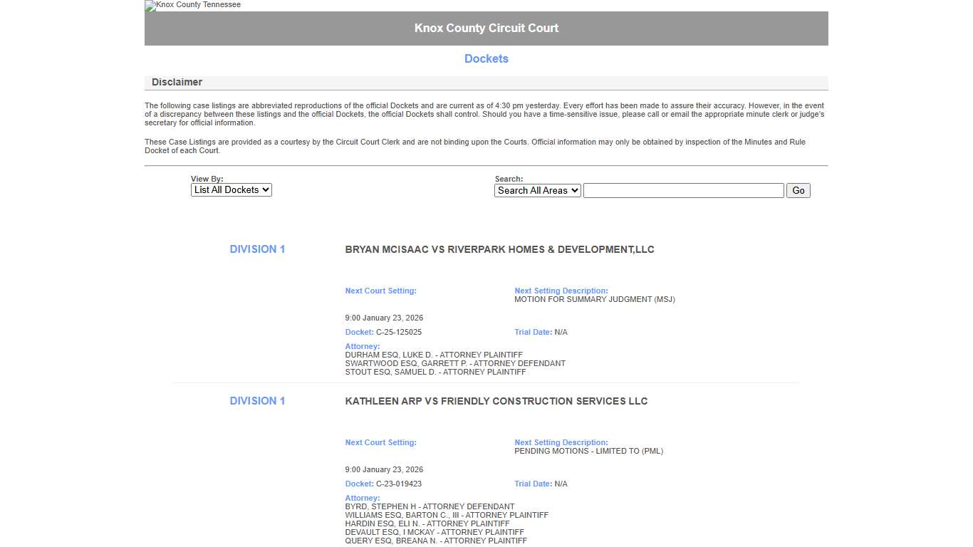
Task: Click the Trial Date label for the McIsaac case
Action: click(532, 332)
